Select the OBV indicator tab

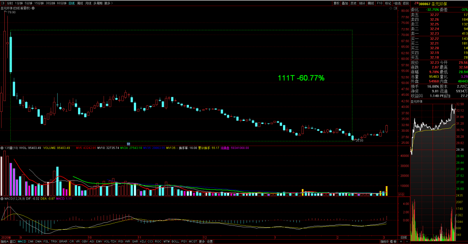(x=85, y=241)
